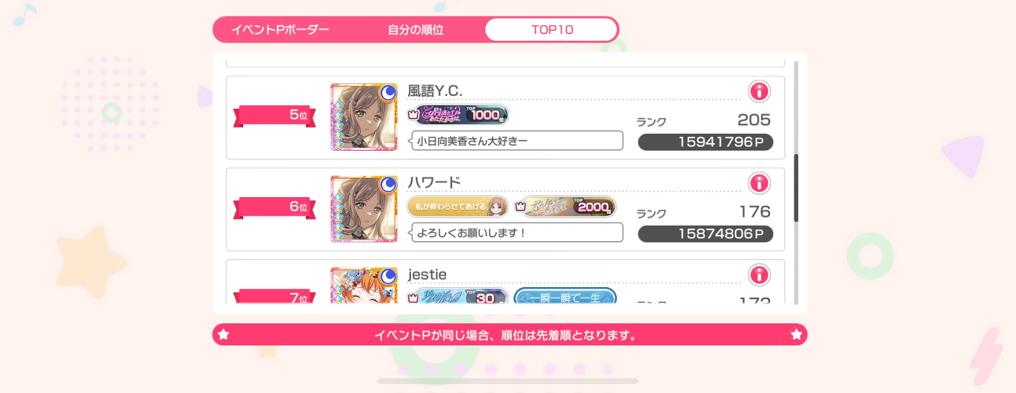Tap 風語Y.C.'s character card thumbnail
This screenshot has height=393, width=1016.
[x=364, y=117]
